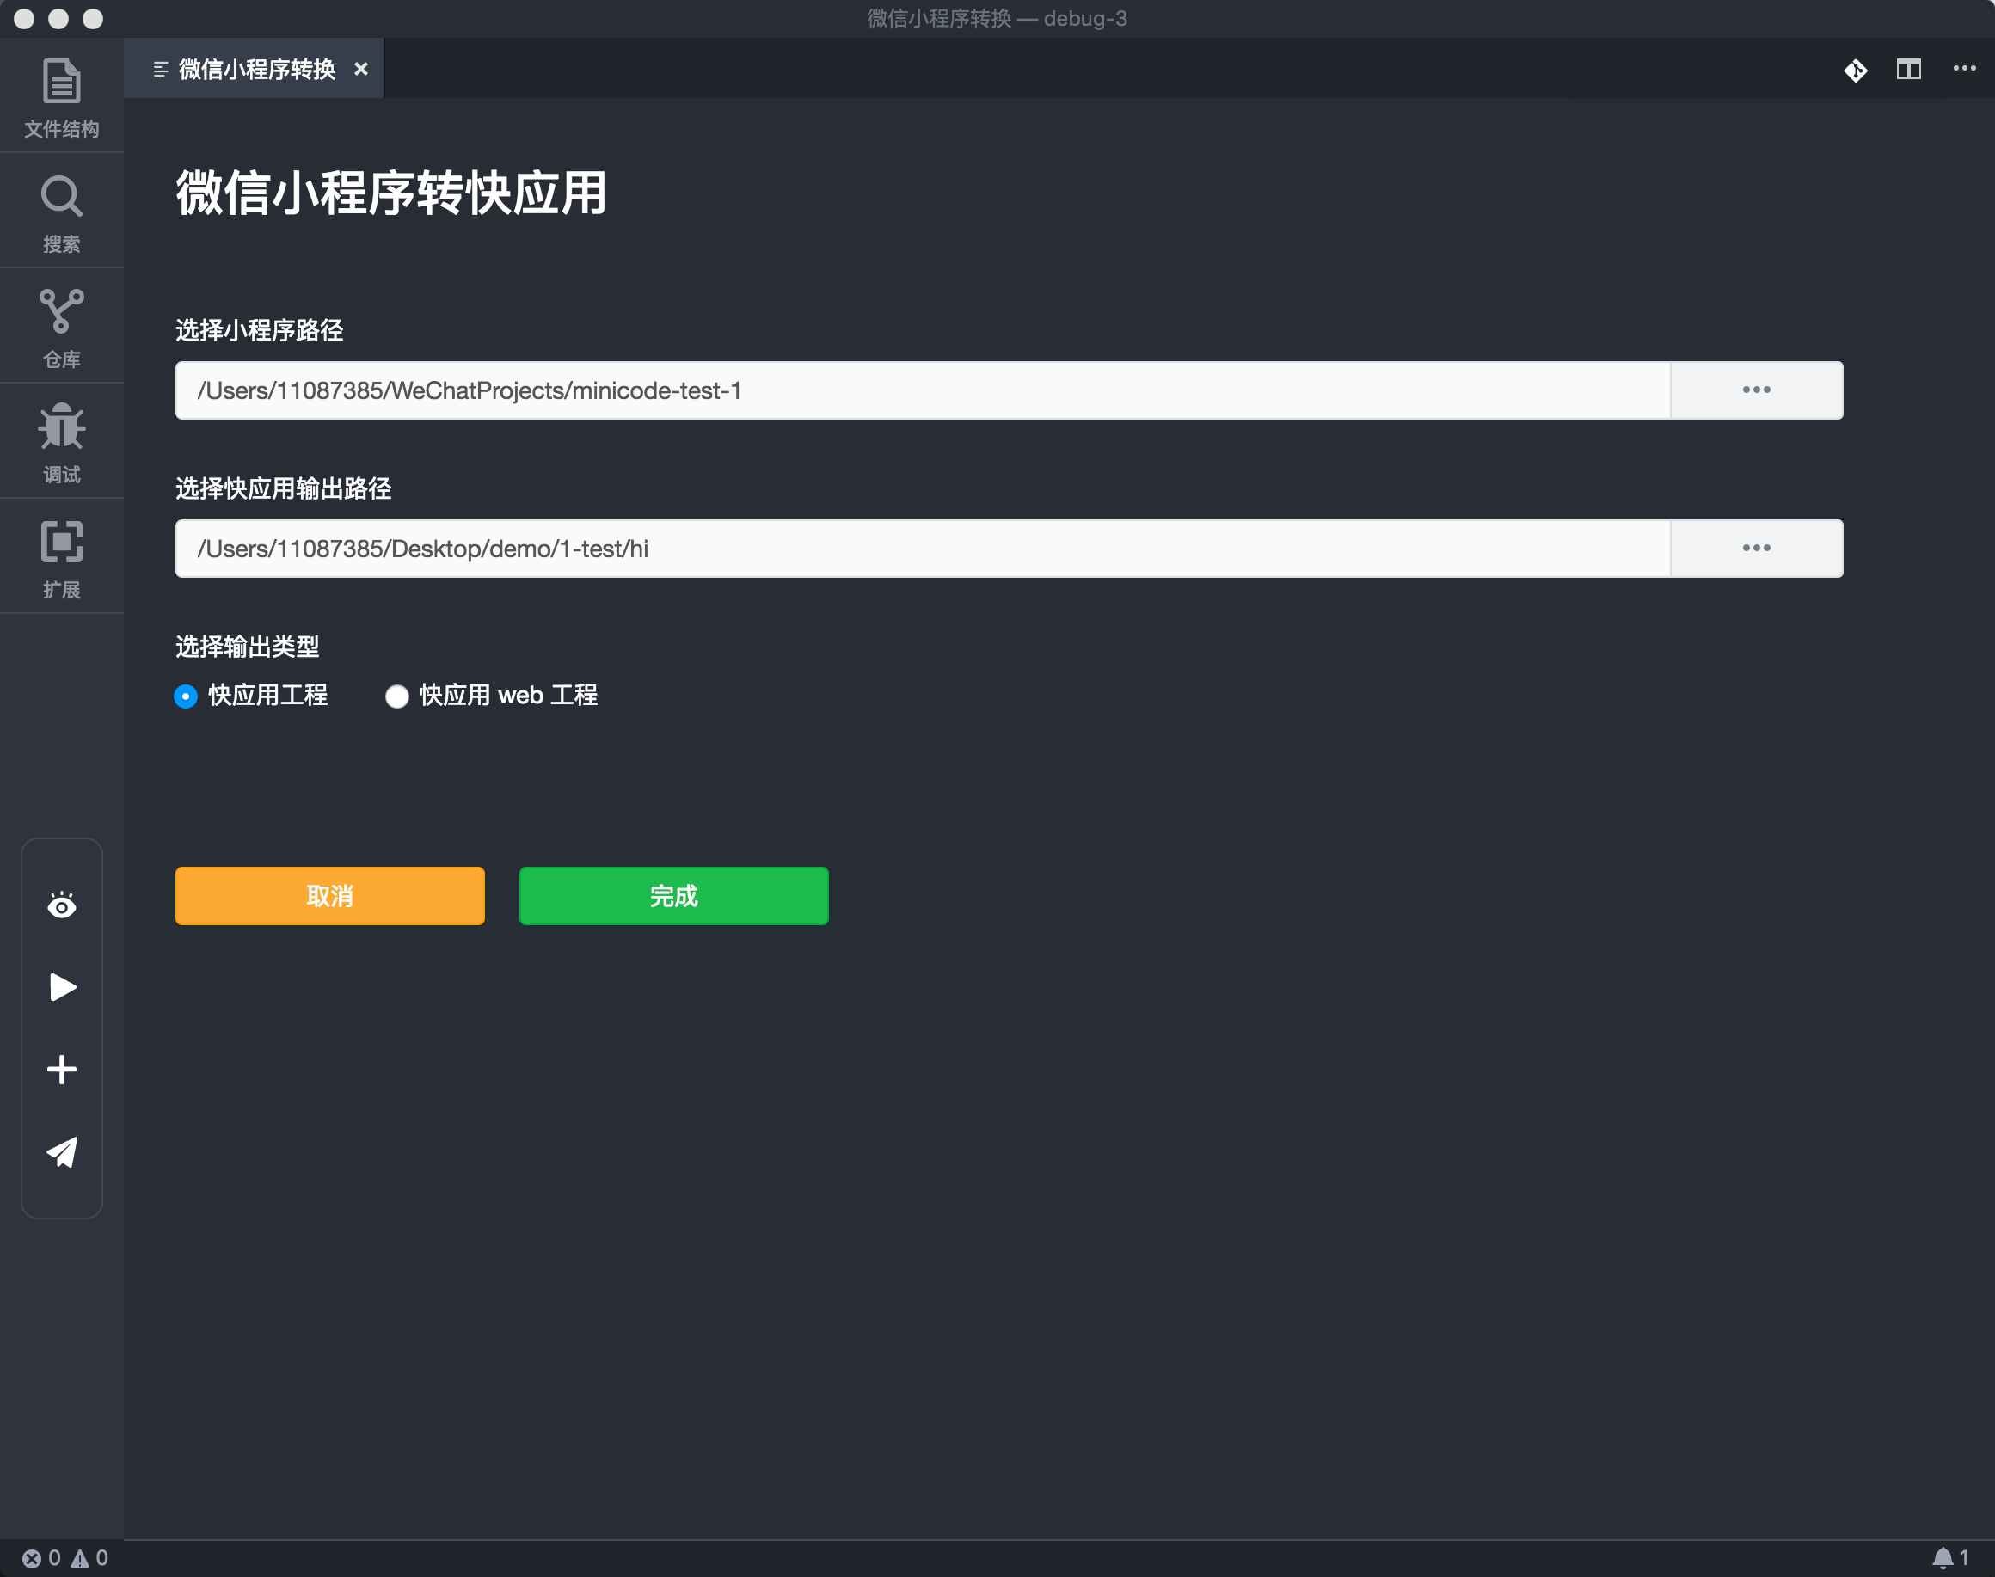Open the 扩展 extensions panel
Screen dimensions: 1995x1577
62,560
